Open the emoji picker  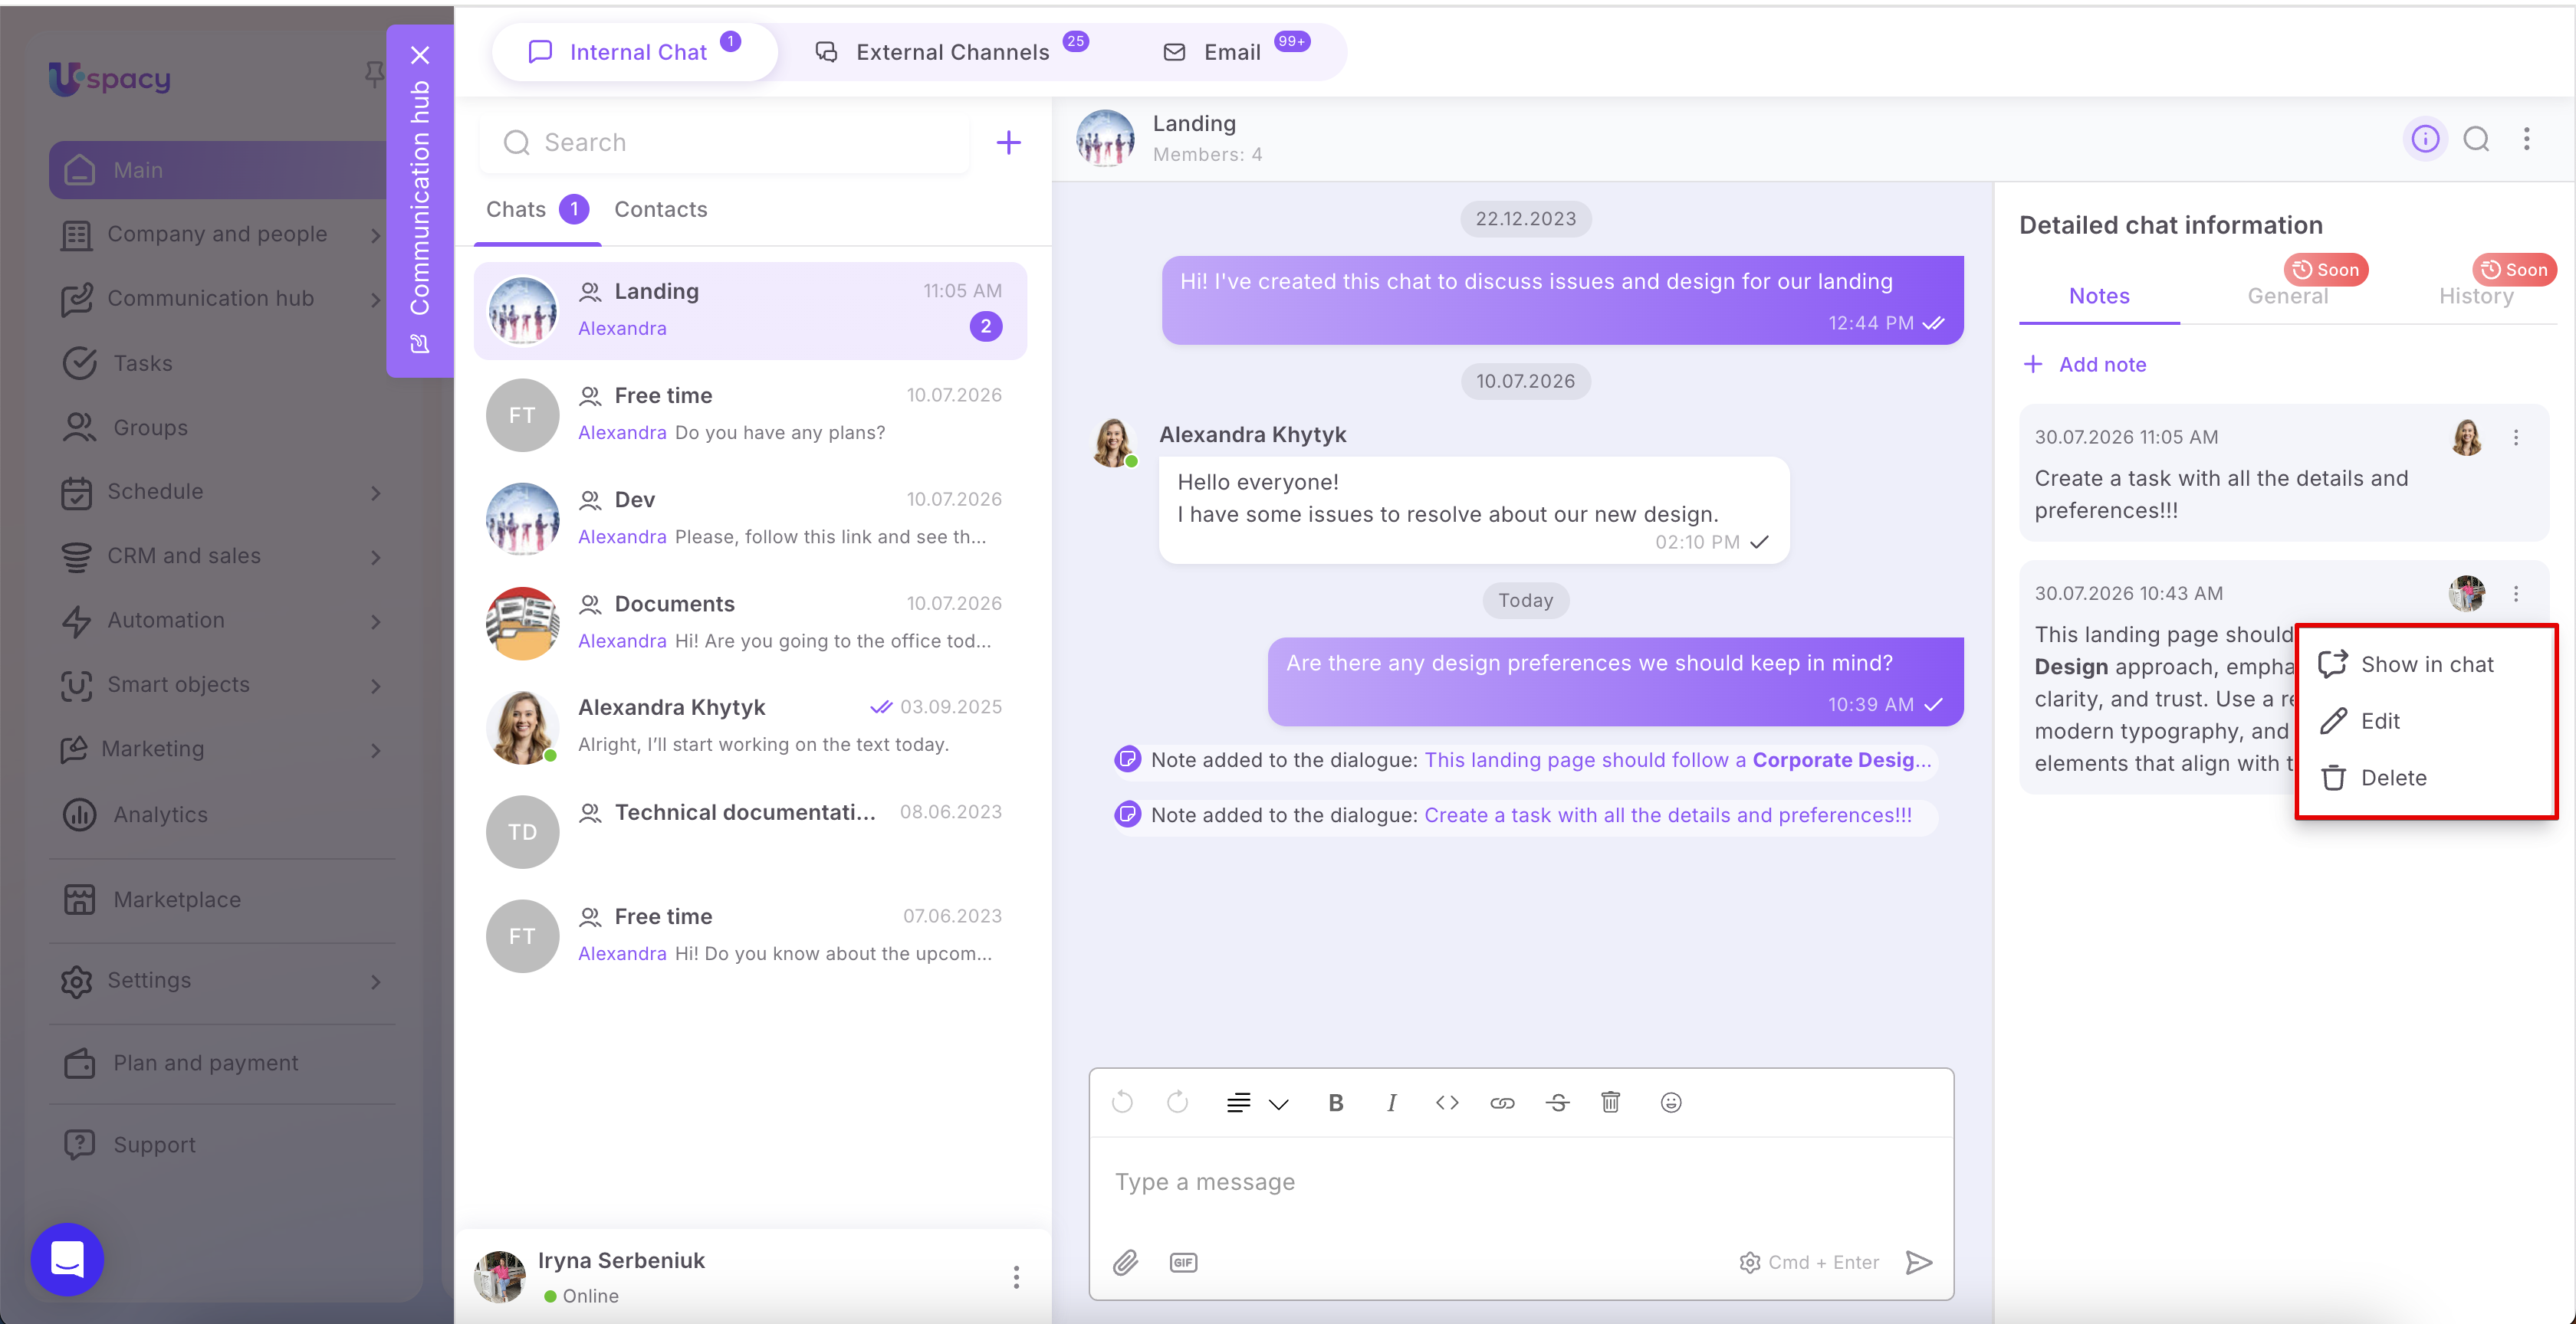tap(1670, 1102)
